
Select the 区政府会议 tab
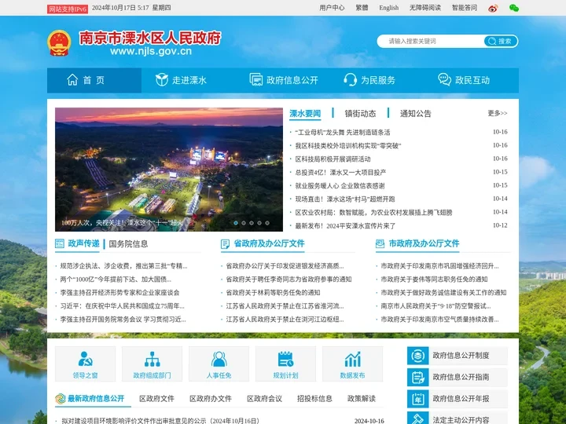tap(265, 399)
